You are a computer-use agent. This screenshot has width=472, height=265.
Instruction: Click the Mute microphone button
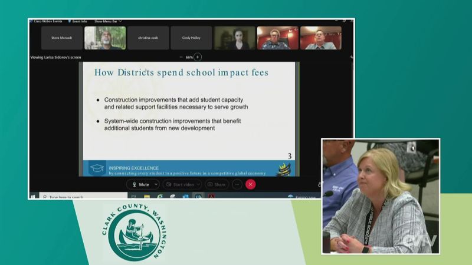140,184
